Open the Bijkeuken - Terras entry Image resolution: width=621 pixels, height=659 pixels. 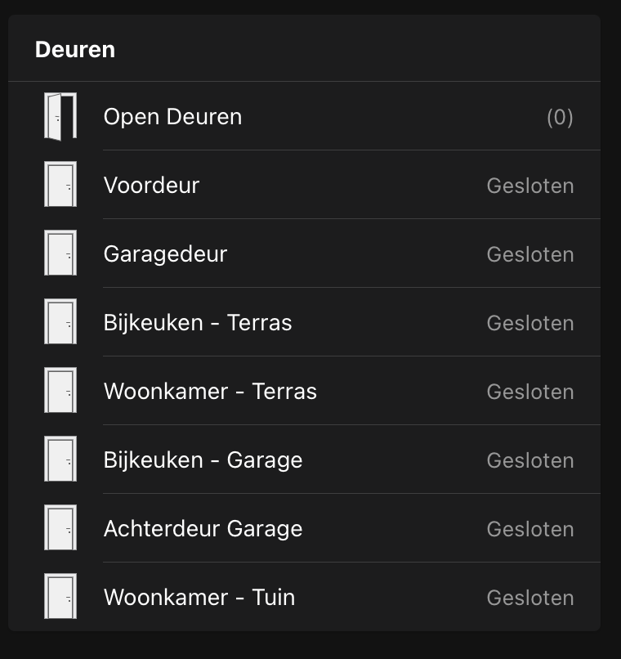pos(197,323)
